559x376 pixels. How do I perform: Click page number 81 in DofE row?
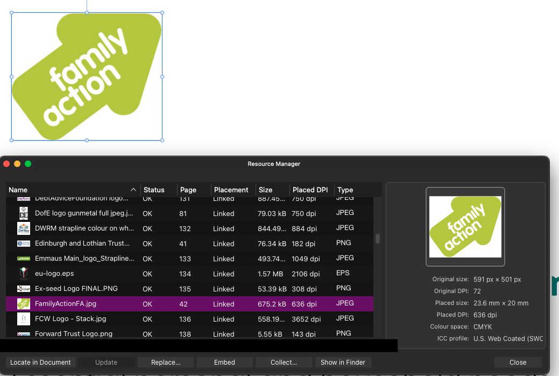pos(183,213)
